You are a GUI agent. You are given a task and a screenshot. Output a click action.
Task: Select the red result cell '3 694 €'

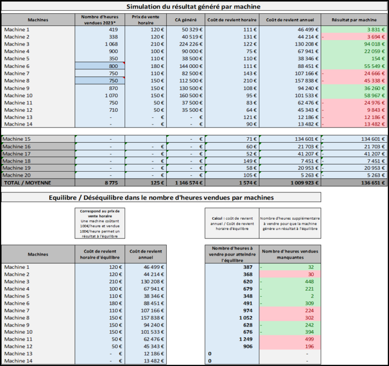click(x=354, y=36)
